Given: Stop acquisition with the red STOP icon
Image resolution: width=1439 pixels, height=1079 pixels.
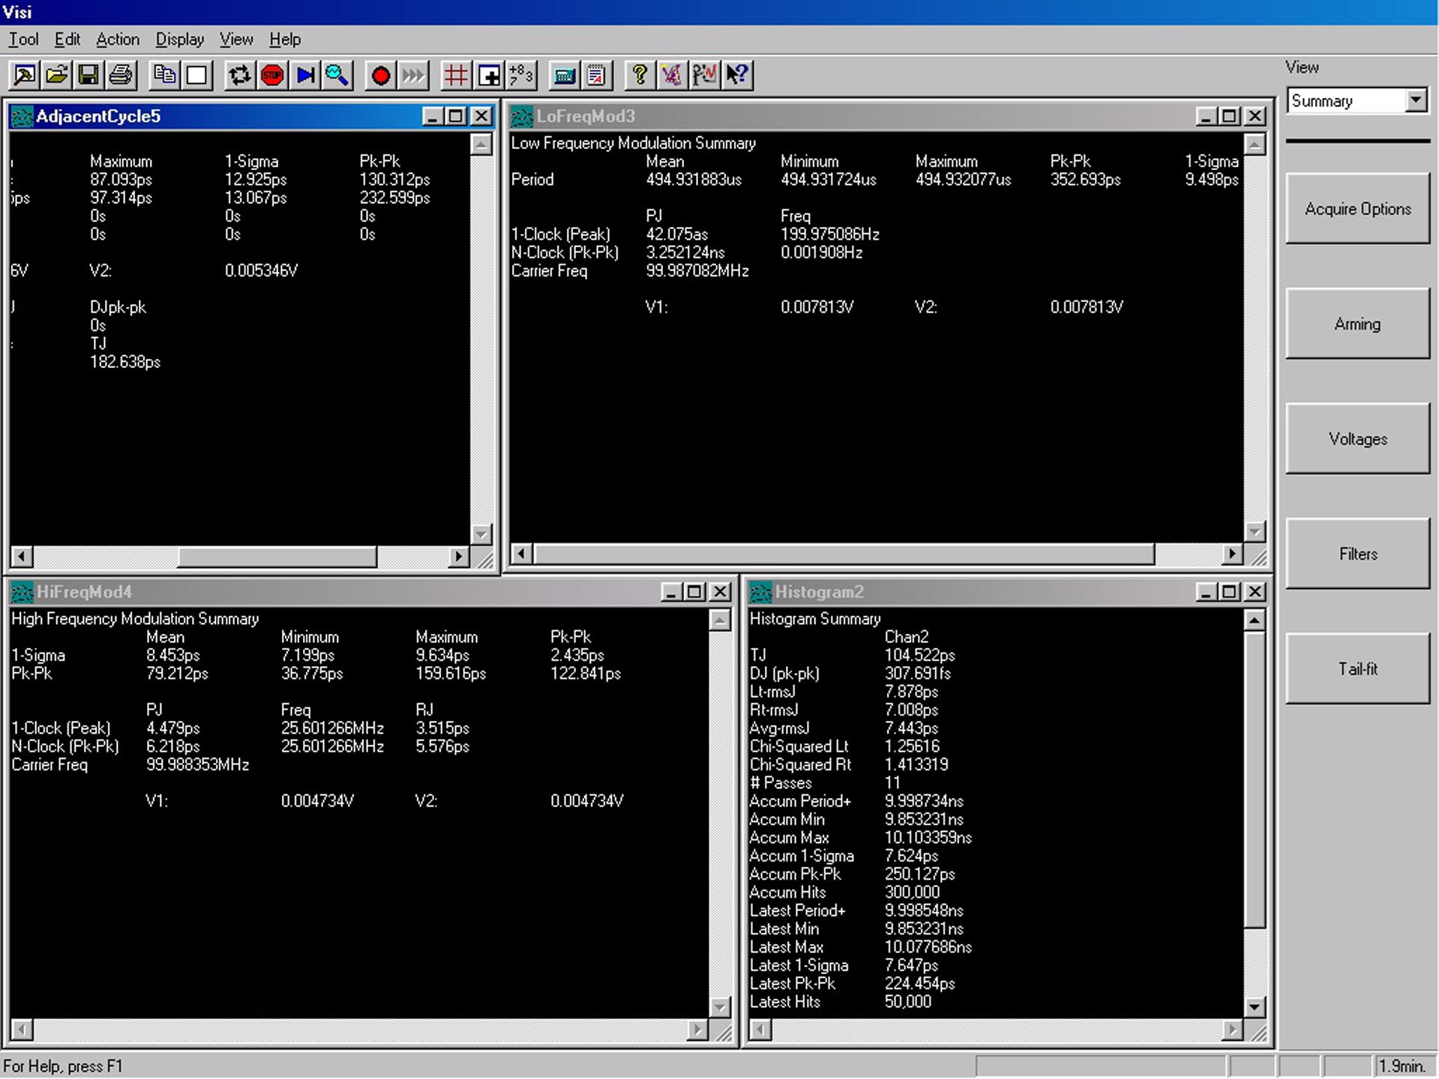Looking at the screenshot, I should 273,75.
